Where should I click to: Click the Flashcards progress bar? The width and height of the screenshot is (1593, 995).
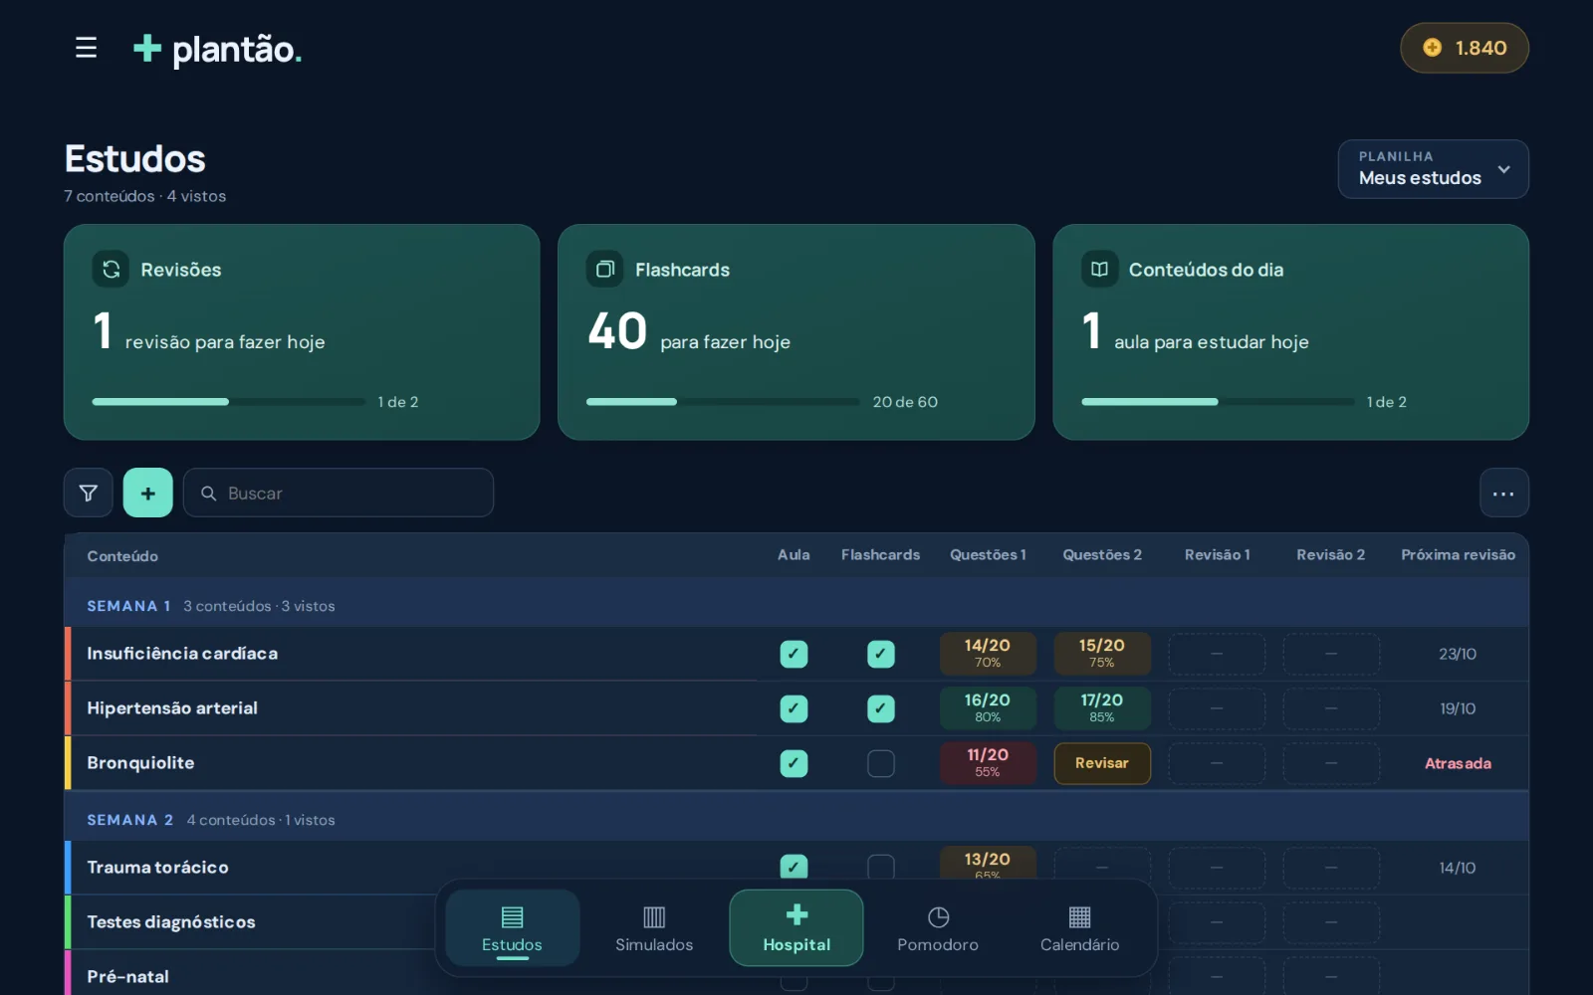pyautogui.click(x=723, y=402)
